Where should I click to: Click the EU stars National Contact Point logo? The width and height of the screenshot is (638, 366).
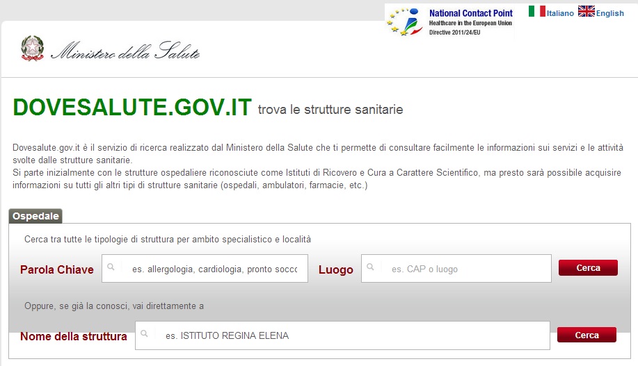(406, 22)
